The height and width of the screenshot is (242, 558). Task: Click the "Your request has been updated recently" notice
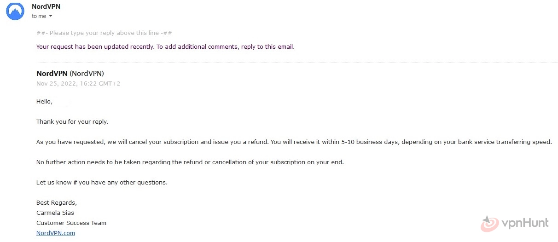tap(165, 46)
